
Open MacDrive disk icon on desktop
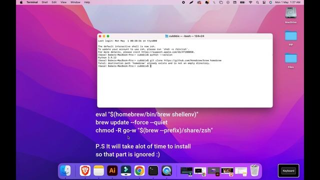pyautogui.click(x=291, y=13)
